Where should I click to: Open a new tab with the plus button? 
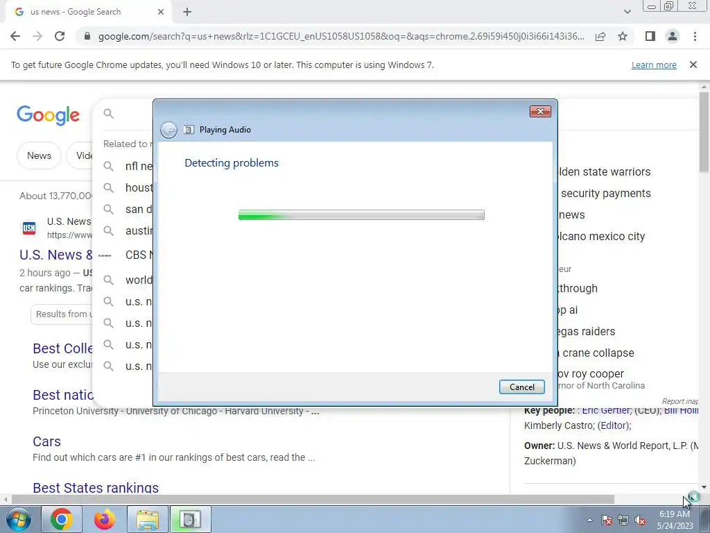coord(187,12)
